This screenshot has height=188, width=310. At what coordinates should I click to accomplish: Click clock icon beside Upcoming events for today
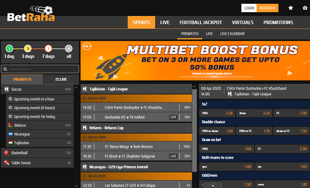point(10,116)
